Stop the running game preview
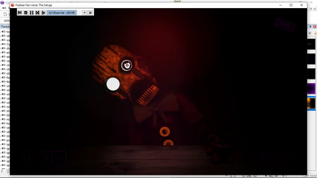Screen dimensions: 317x178 point(26,13)
